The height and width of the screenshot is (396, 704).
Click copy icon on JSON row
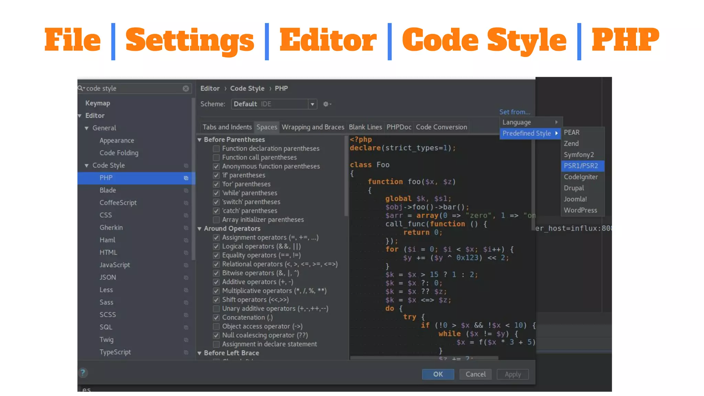point(186,277)
